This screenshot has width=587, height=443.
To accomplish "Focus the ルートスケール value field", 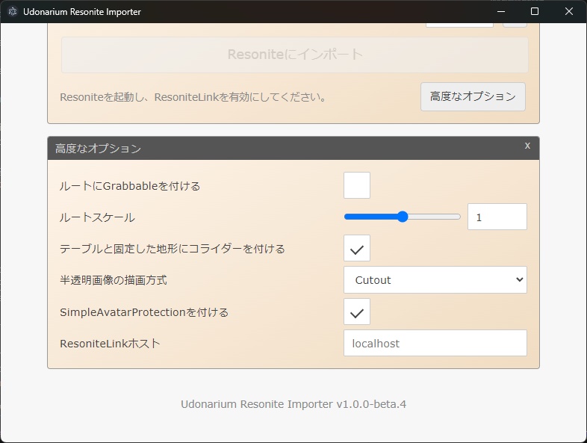I will pyautogui.click(x=497, y=217).
